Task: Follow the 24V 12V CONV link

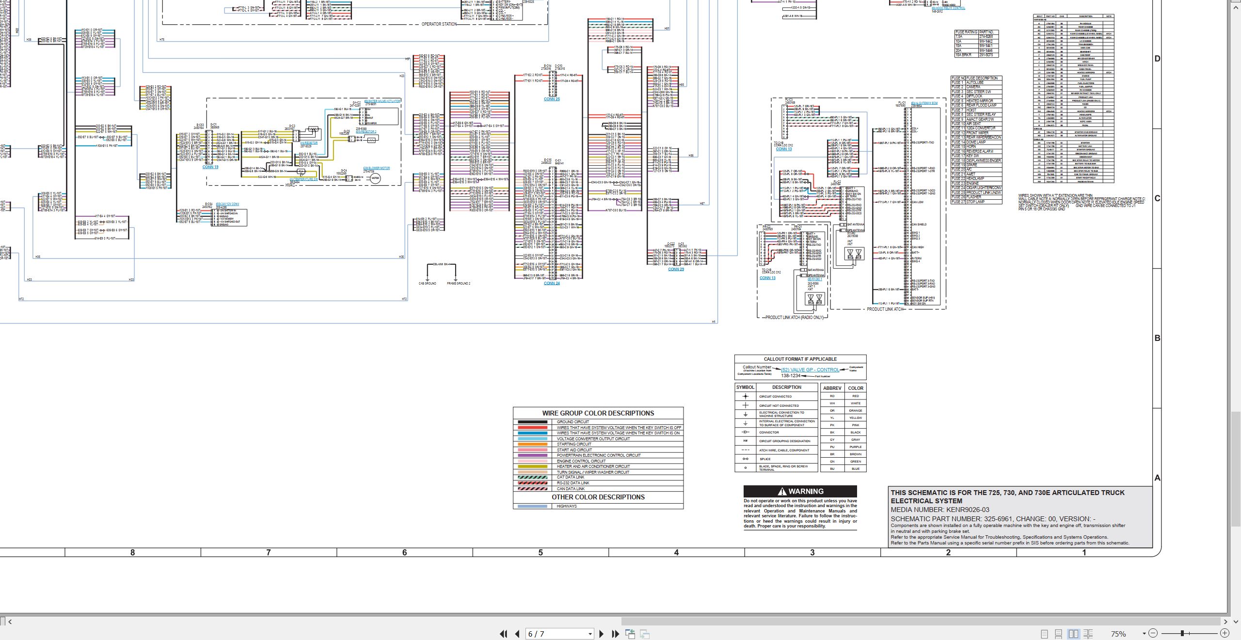Action: point(227,204)
